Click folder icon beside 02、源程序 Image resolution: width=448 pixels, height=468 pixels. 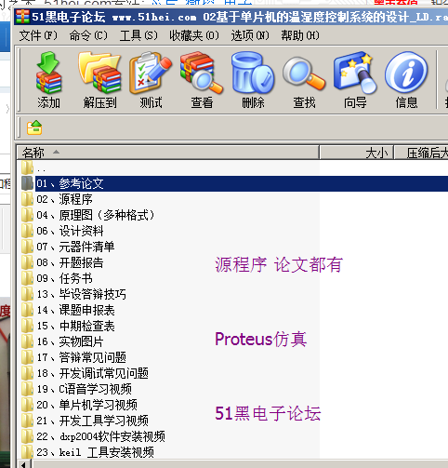(28, 199)
